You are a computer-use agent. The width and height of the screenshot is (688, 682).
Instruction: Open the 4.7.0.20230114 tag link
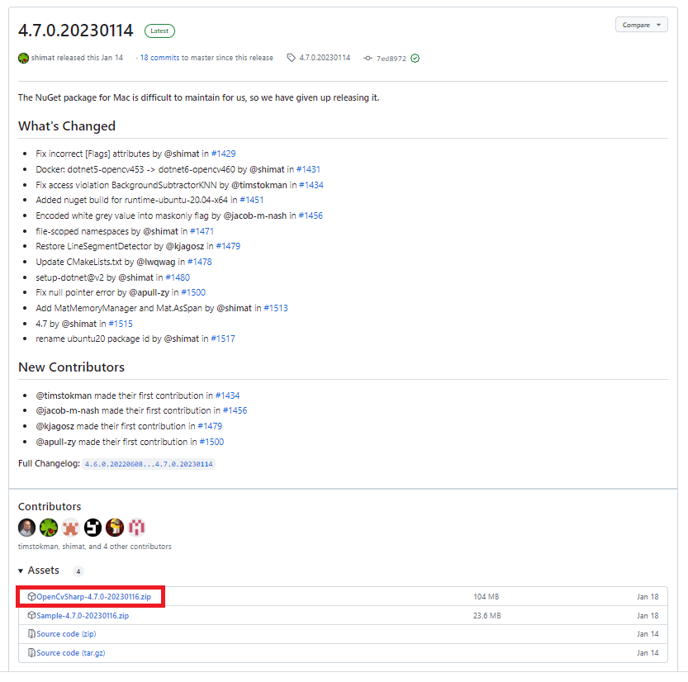[x=325, y=58]
